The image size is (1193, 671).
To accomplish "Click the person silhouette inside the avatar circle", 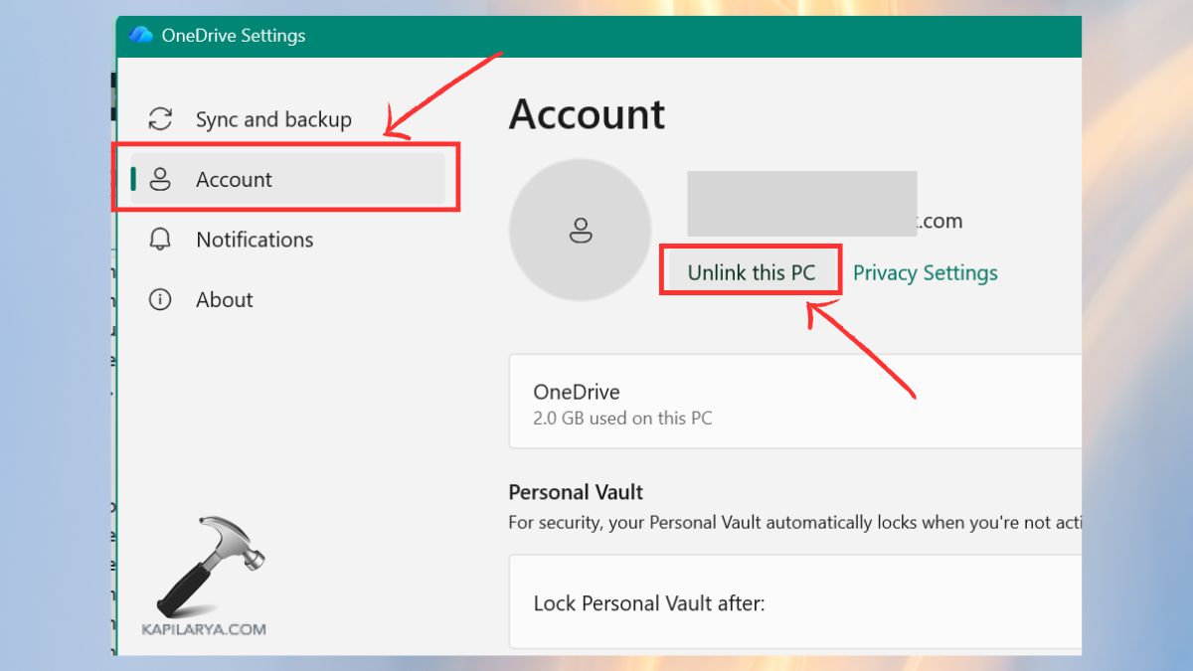I will (x=580, y=230).
